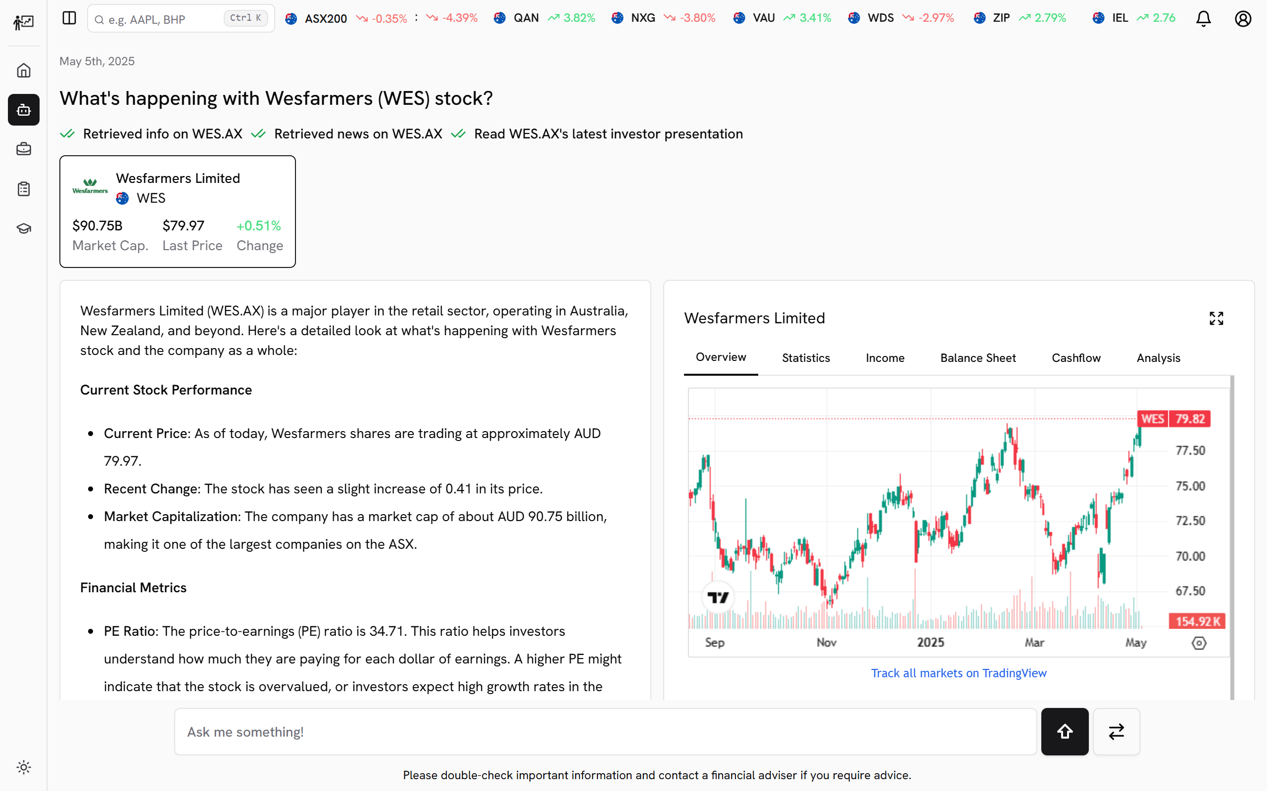Focus the ticker search field

(x=181, y=19)
